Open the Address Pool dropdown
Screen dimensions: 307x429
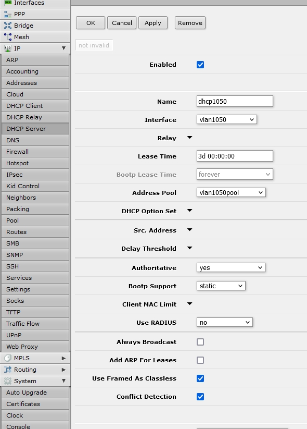[x=231, y=193]
